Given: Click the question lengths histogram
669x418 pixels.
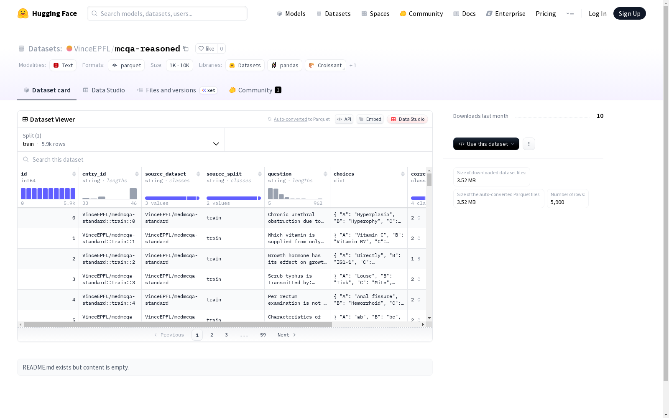Looking at the screenshot, I should (295, 194).
